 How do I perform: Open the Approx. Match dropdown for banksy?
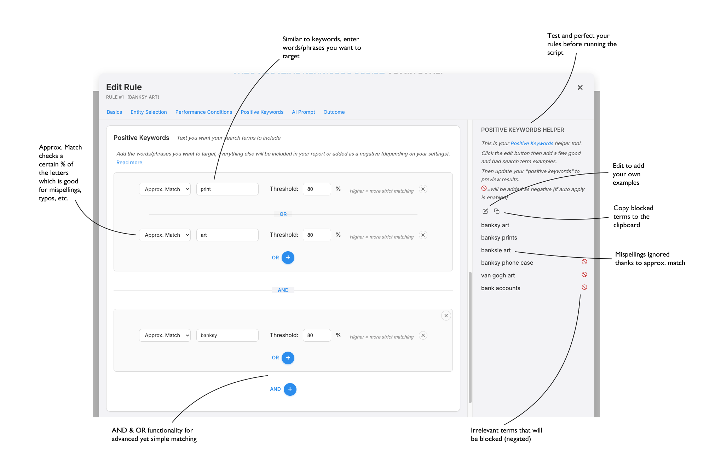point(165,335)
